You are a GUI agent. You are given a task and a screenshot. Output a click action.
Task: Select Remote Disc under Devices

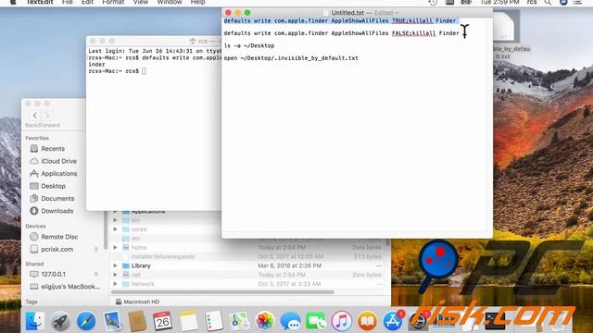59,237
